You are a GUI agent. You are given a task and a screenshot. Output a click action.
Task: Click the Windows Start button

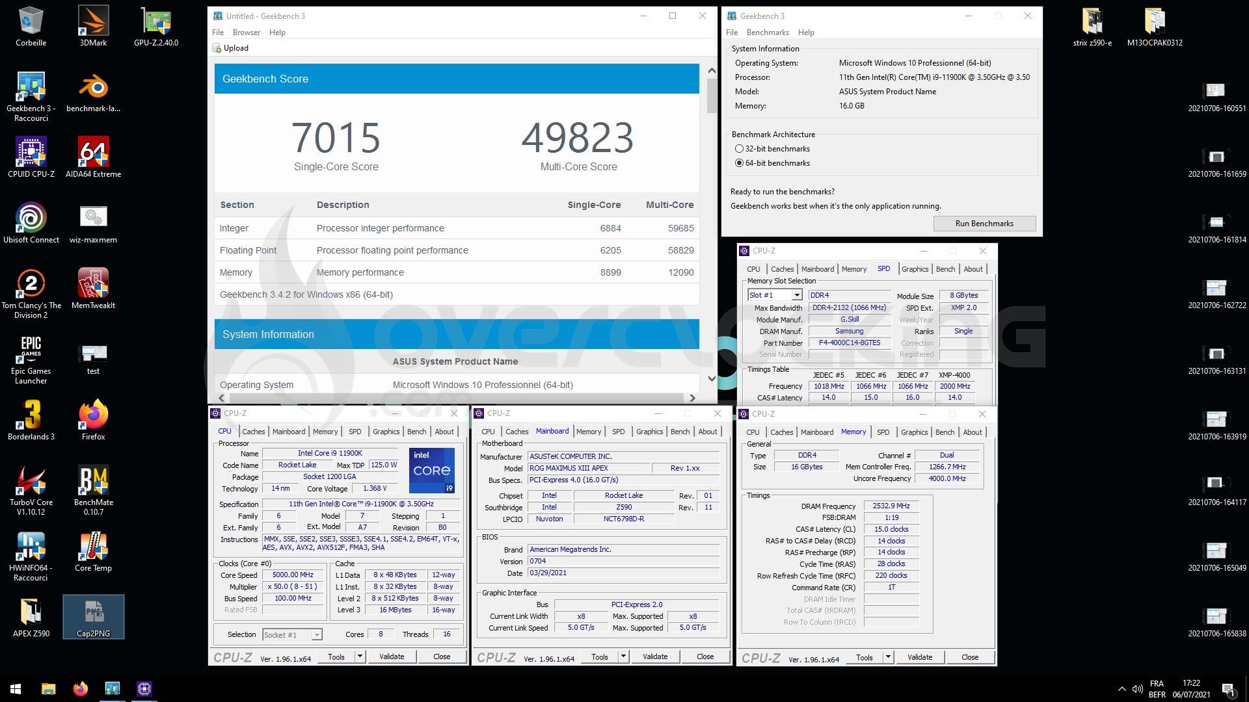16,688
